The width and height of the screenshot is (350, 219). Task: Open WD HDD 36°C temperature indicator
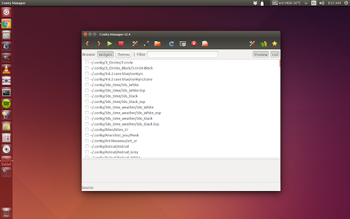click(x=287, y=3)
